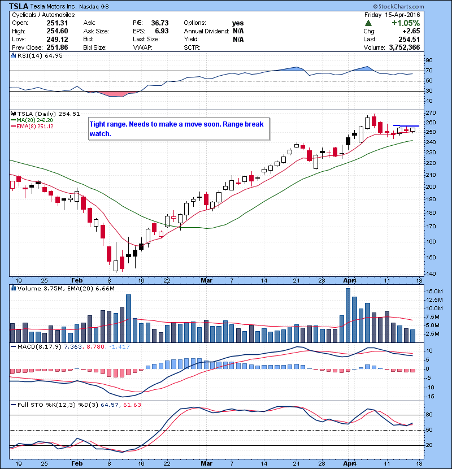The image size is (452, 469).
Task: Select the TSLA ticker symbol in the title
Action: pos(19,6)
